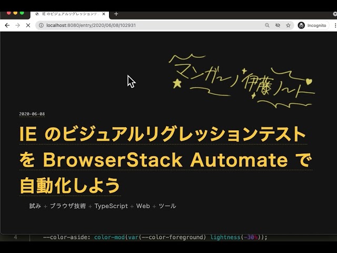
Task: Click the yellow minimize window button
Action: tap(15, 13)
